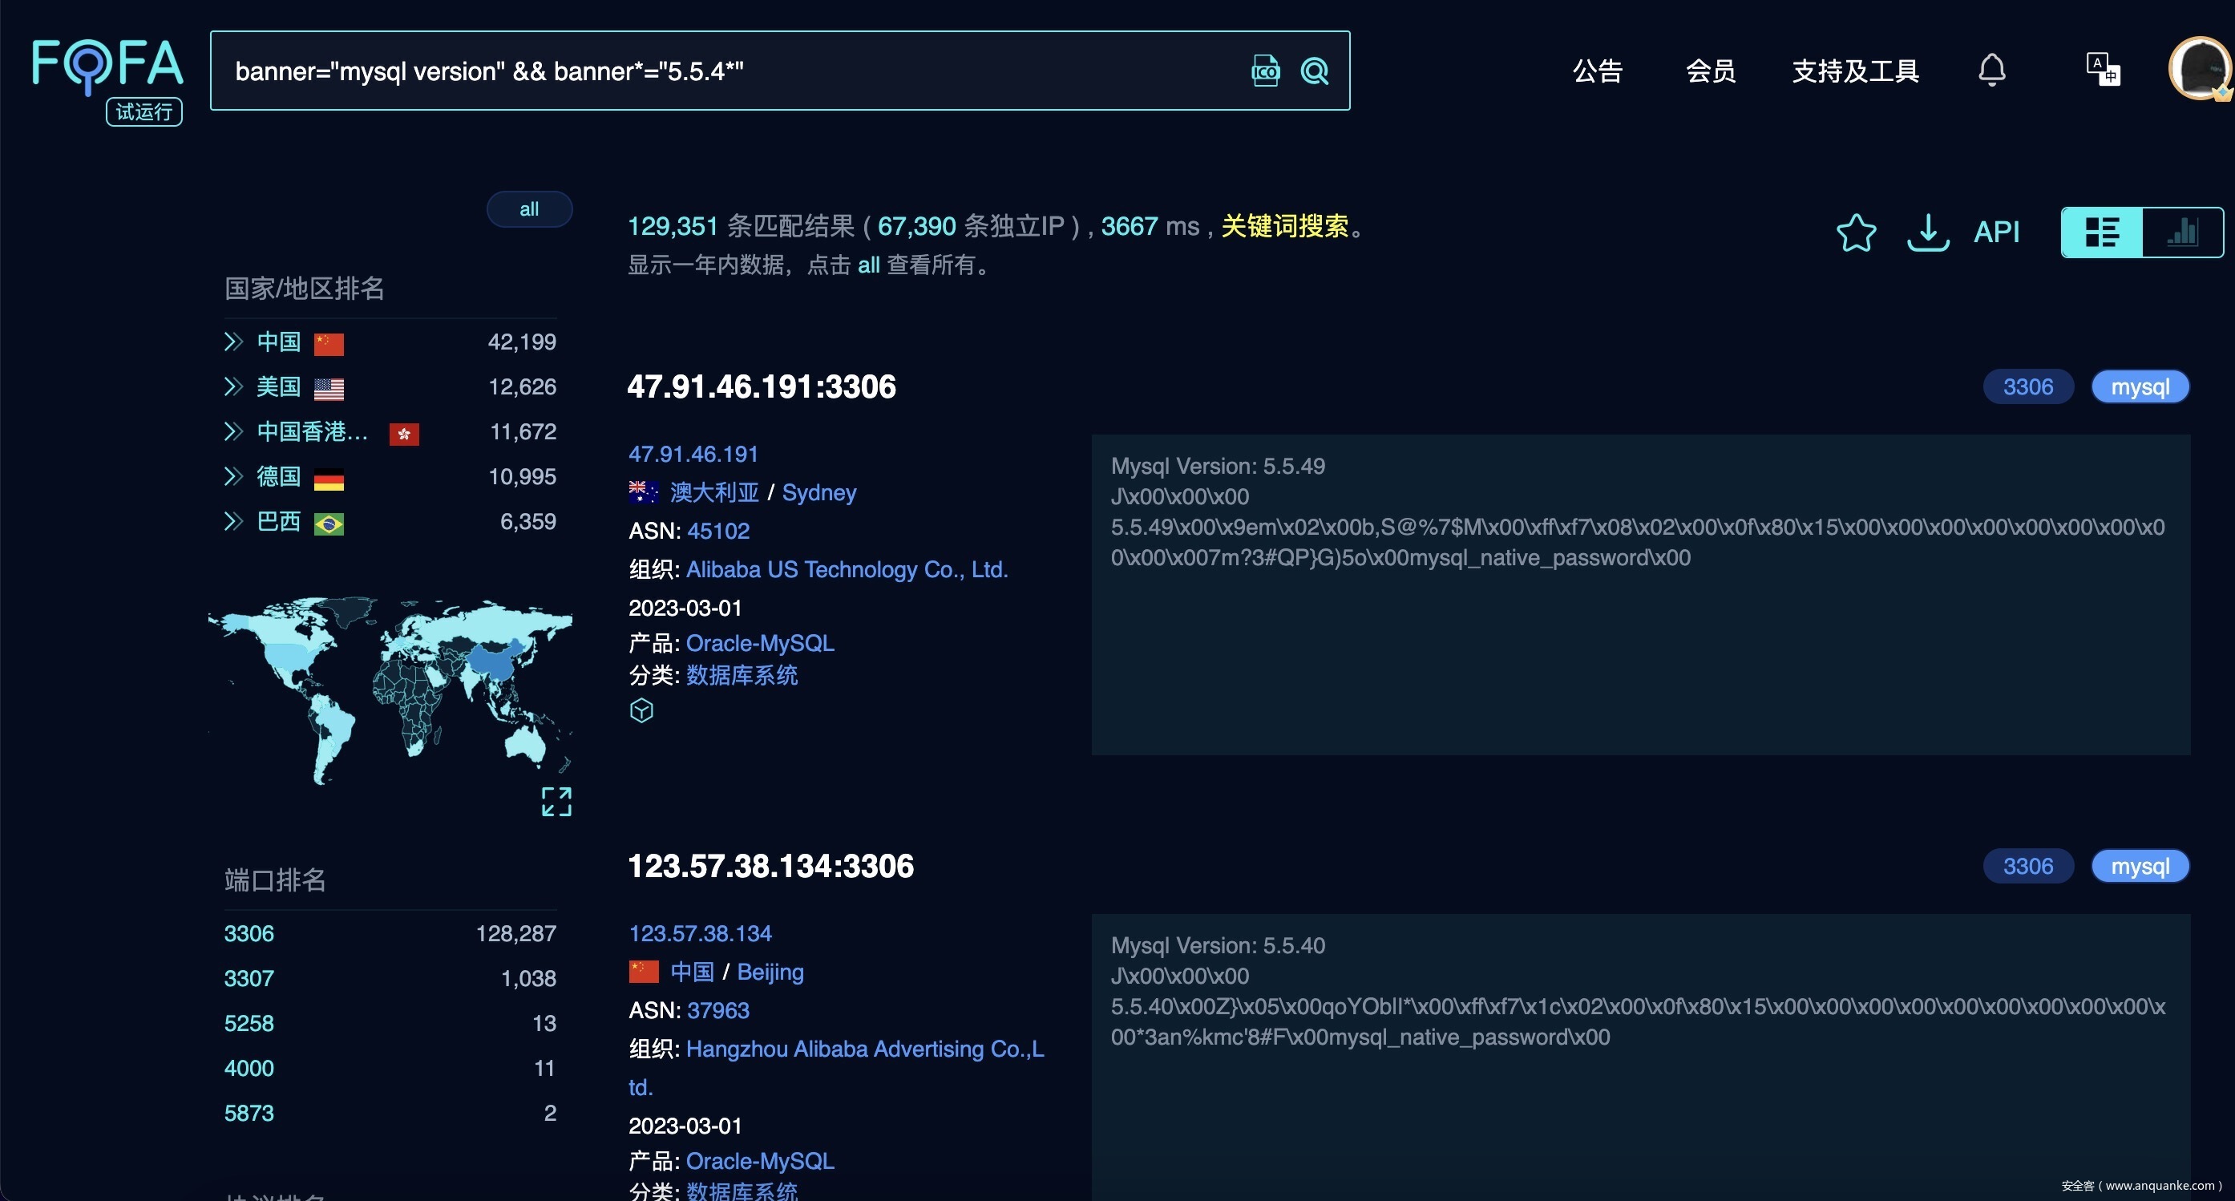Click the language translate icon
This screenshot has width=2235, height=1201.
[x=2102, y=70]
